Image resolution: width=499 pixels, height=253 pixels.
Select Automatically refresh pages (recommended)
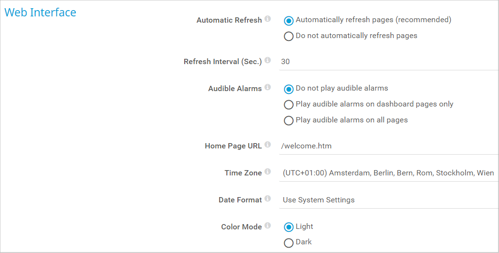click(289, 21)
